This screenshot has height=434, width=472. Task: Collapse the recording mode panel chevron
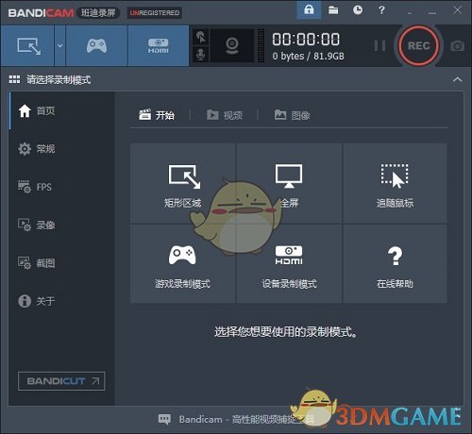pos(458,79)
